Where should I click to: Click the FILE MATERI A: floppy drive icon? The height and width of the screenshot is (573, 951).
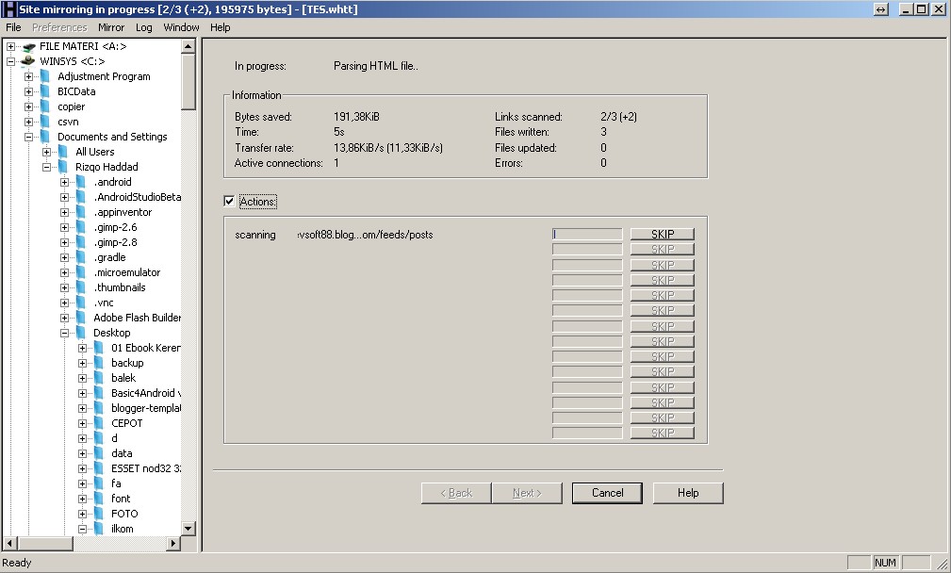tap(28, 46)
